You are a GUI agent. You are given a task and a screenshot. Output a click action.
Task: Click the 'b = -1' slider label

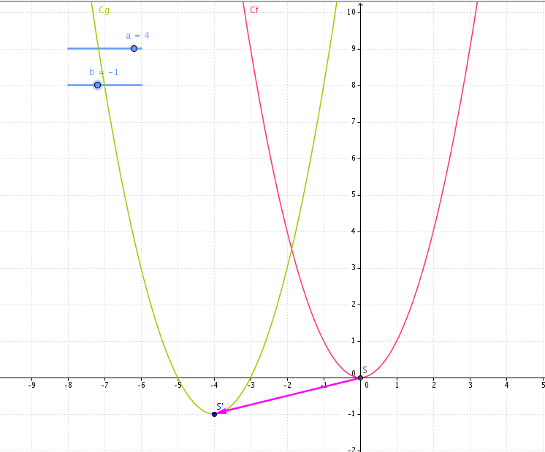pos(104,72)
